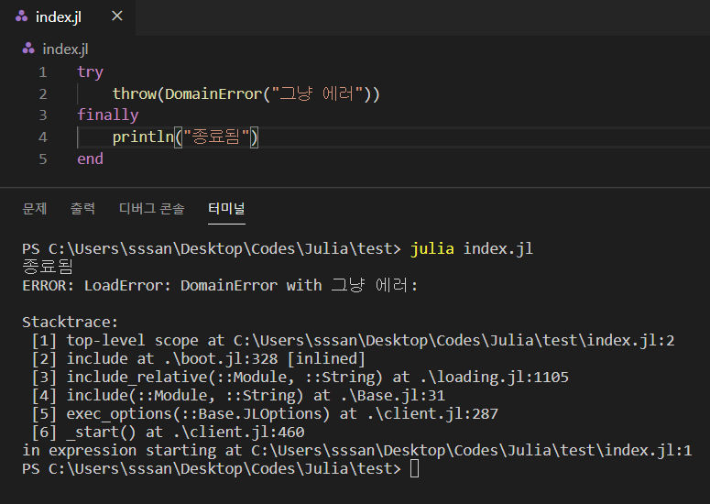Viewport: 710px width, 504px height.
Task: Show the 디버그 콘솔 panel tab
Action: point(151,208)
